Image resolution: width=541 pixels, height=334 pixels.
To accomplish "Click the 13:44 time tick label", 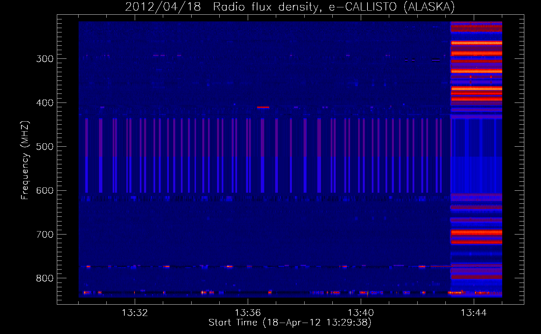I will pos(474,313).
